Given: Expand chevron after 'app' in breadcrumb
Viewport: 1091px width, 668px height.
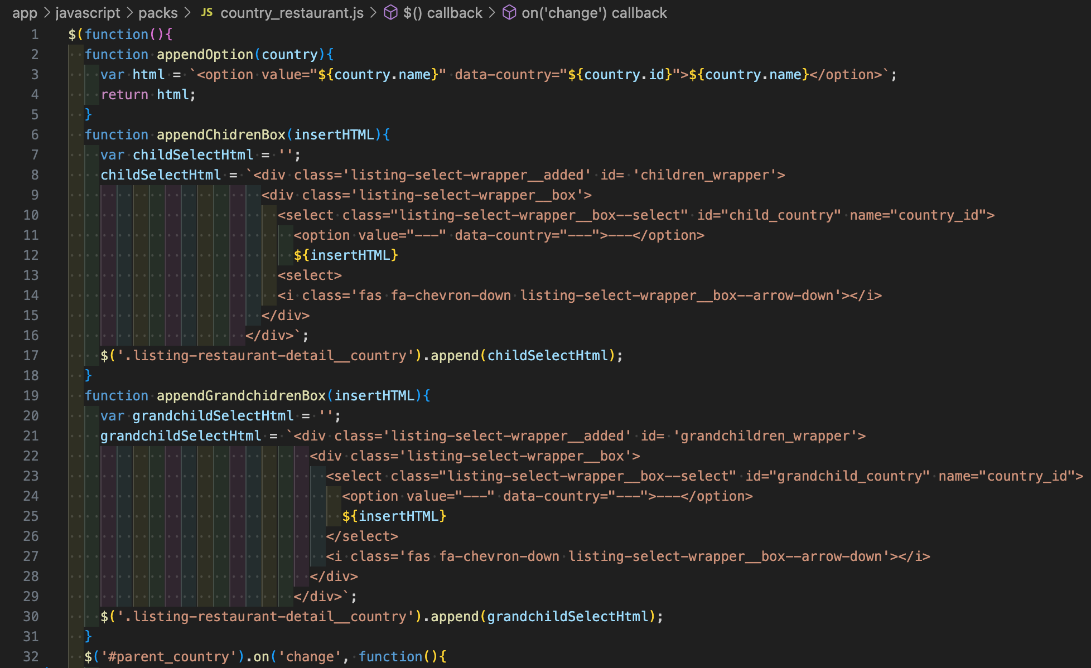Looking at the screenshot, I should pyautogui.click(x=47, y=12).
